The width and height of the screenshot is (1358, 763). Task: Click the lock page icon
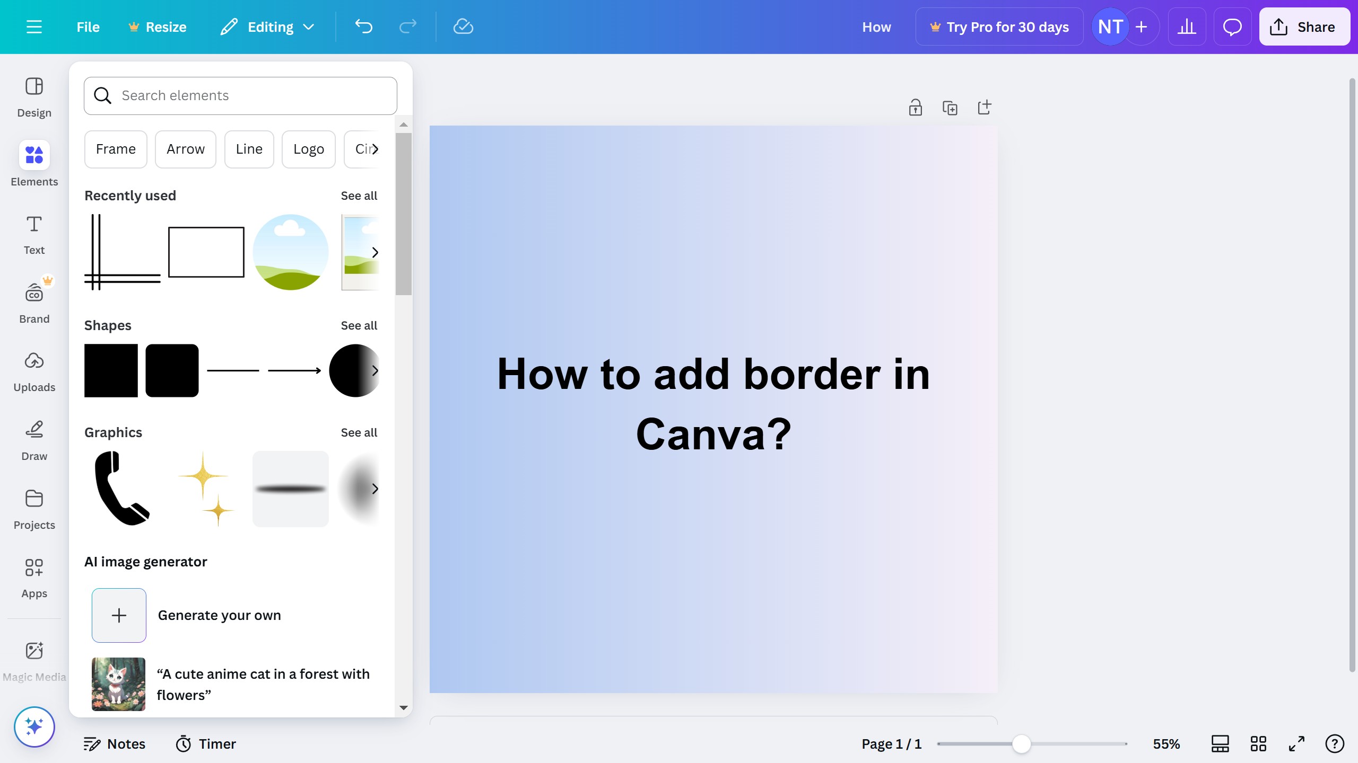pyautogui.click(x=915, y=108)
